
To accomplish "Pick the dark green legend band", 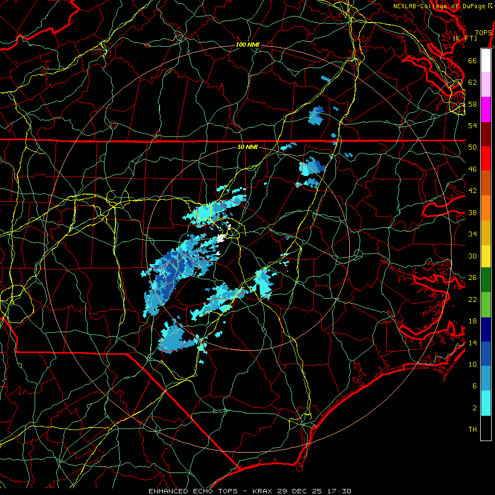I will click(x=486, y=280).
